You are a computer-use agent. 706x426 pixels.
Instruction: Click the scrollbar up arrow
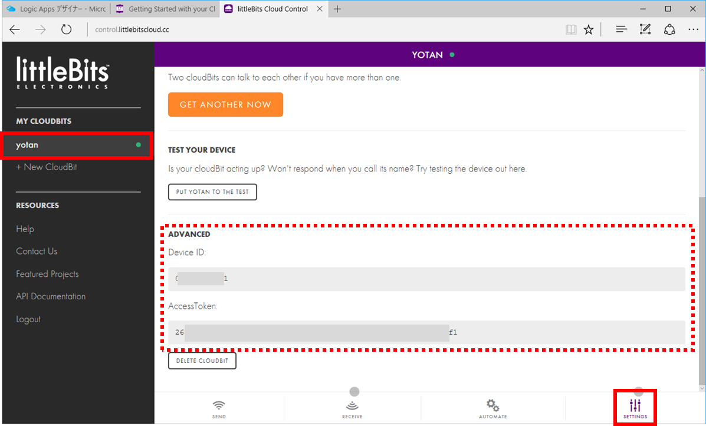[702, 71]
